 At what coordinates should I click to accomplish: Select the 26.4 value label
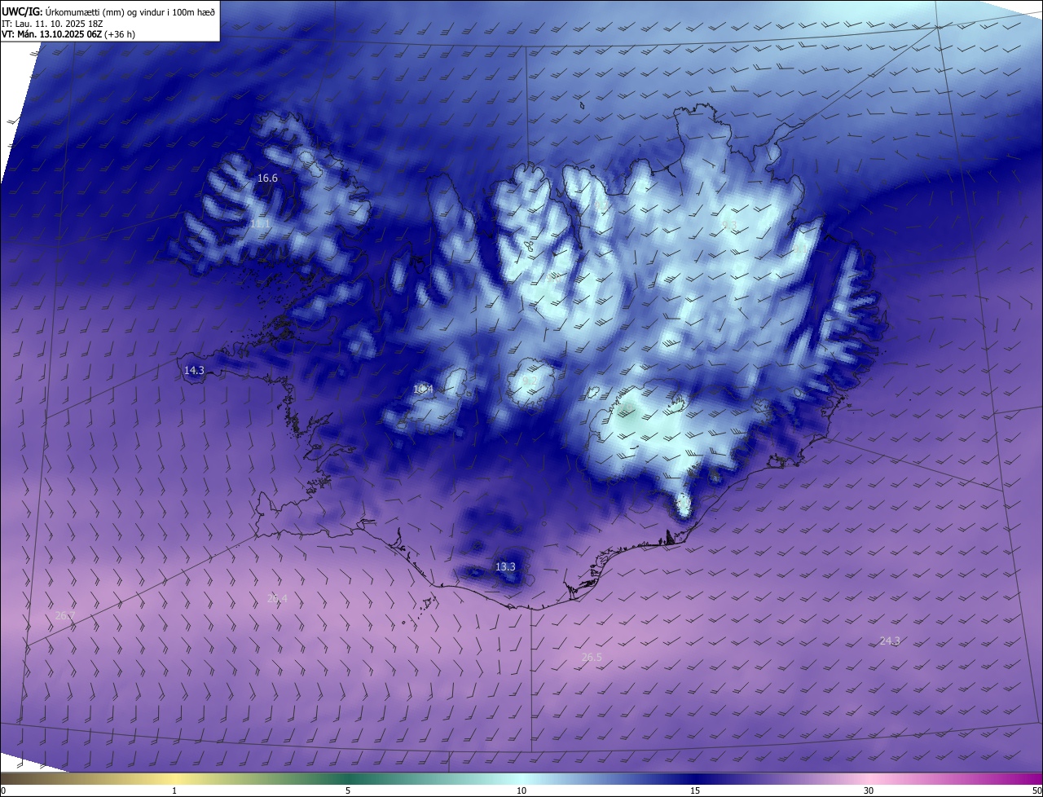277,598
